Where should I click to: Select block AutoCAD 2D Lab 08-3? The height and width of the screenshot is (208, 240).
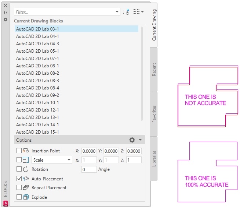point(76,81)
